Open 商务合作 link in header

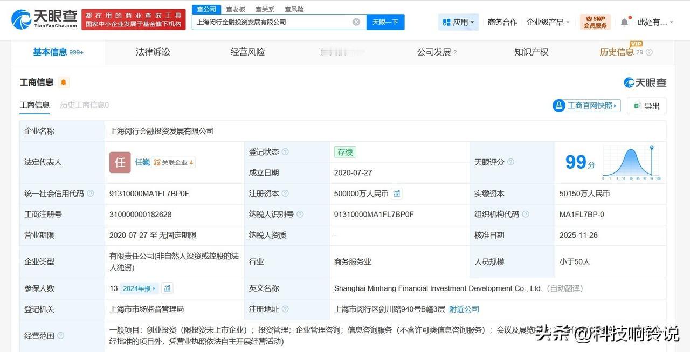(502, 22)
